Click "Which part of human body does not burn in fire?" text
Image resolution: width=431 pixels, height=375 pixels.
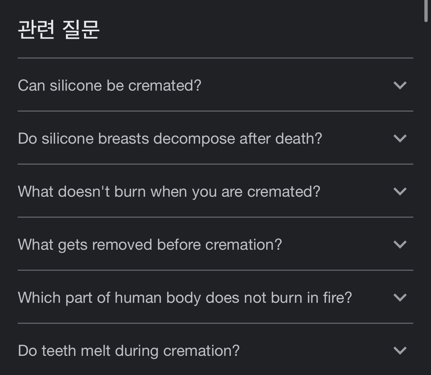click(x=185, y=298)
